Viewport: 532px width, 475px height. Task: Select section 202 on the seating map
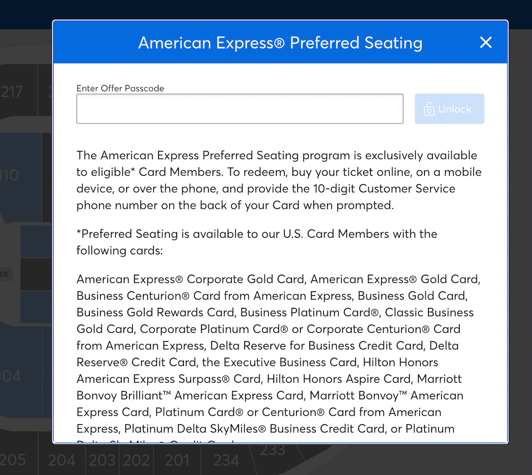click(x=136, y=460)
